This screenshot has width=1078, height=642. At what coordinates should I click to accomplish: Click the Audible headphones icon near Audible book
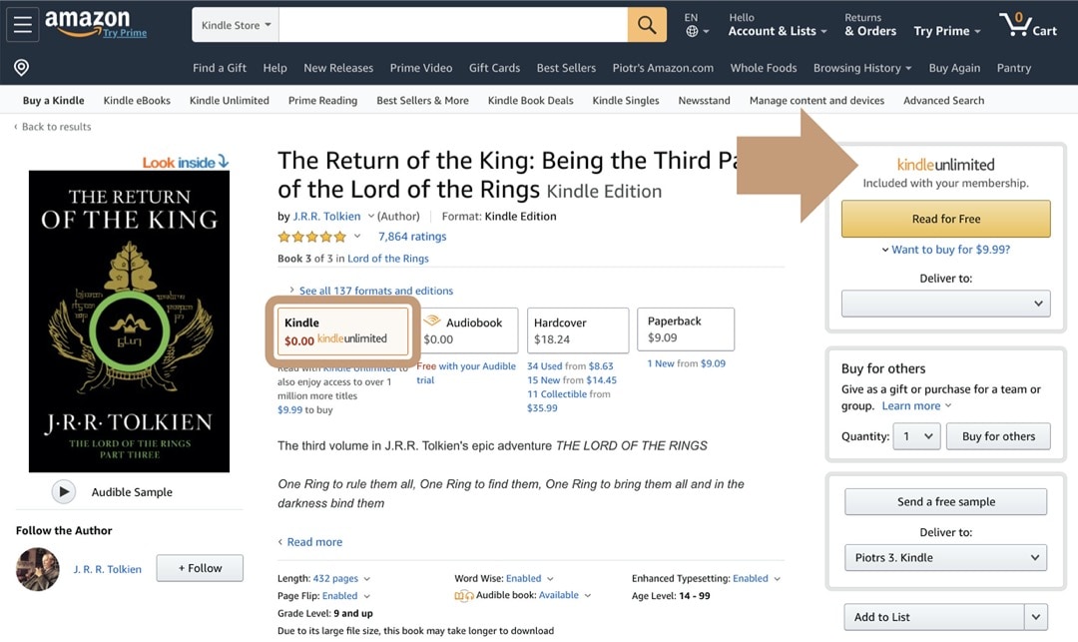[465, 594]
